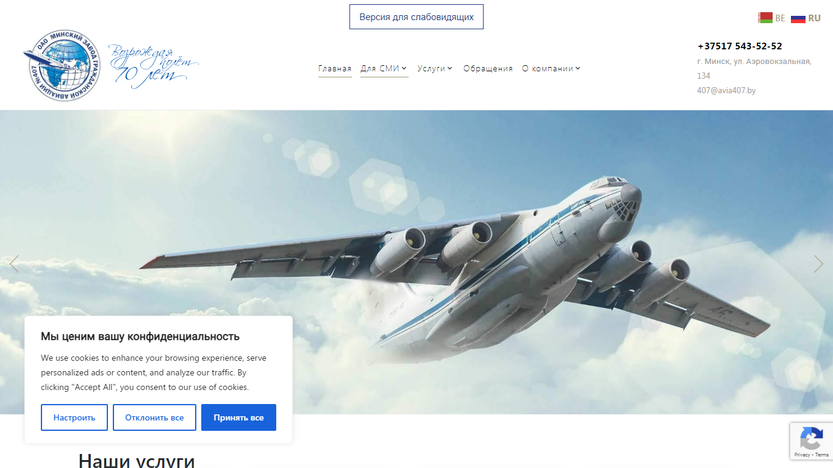833x468 pixels.
Task: Advance slider with right arrow
Action: [818, 264]
